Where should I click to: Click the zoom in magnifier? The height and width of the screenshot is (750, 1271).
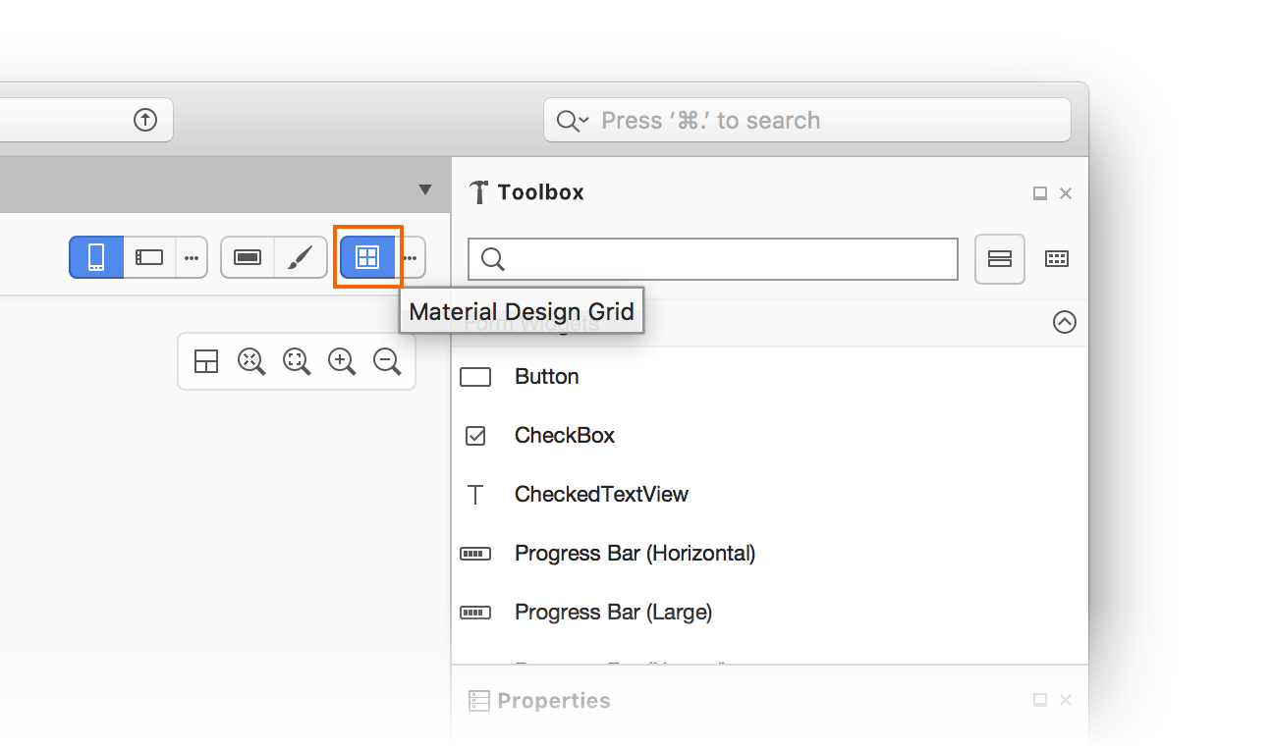pos(342,361)
